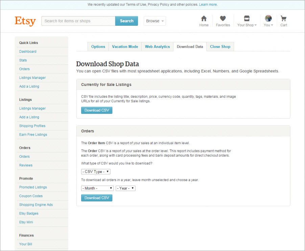Viewport: 305px width, 251px height.
Task: Click the blue Search button
Action: pyautogui.click(x=126, y=21)
